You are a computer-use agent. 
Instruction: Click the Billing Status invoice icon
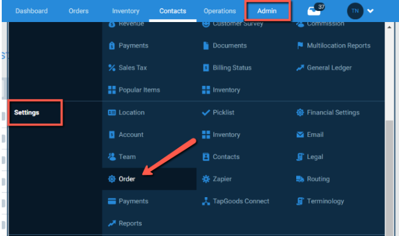[206, 68]
